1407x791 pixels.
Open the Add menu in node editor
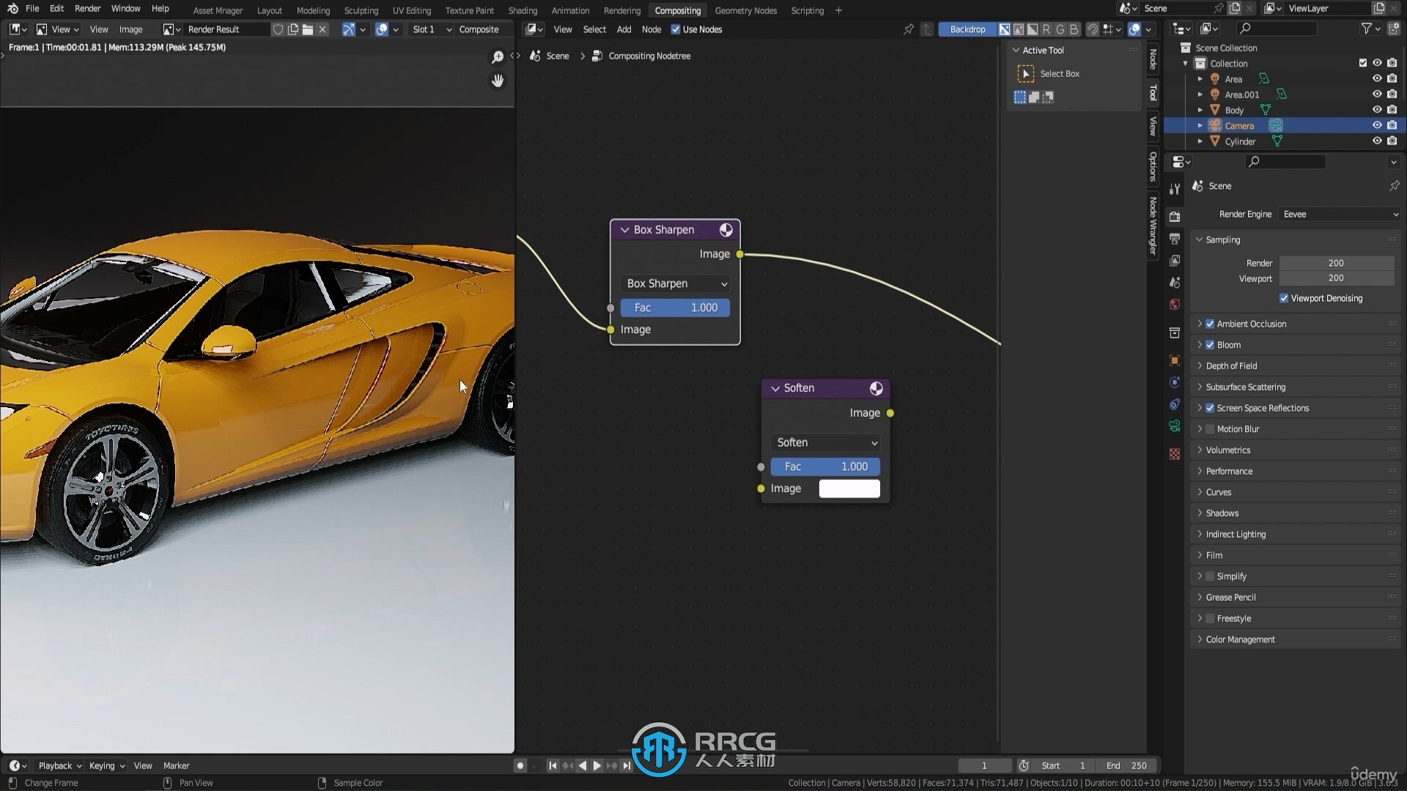tap(624, 29)
